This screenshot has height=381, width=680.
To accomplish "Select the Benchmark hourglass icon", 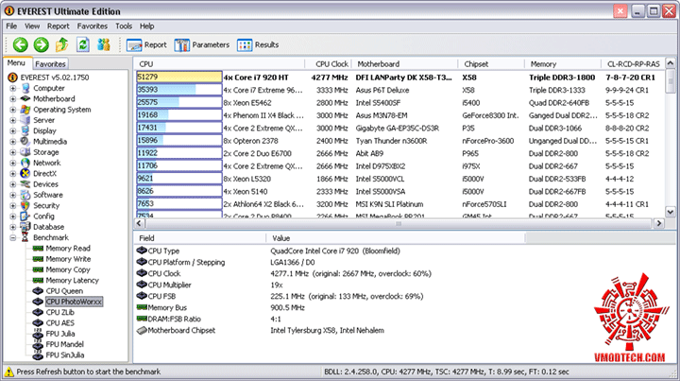I will coord(25,237).
